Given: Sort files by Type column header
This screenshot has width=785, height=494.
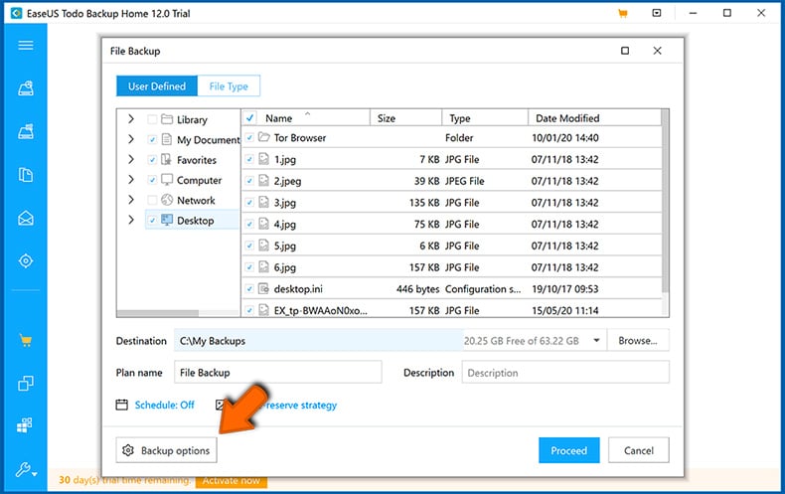Looking at the screenshot, I should coord(485,117).
